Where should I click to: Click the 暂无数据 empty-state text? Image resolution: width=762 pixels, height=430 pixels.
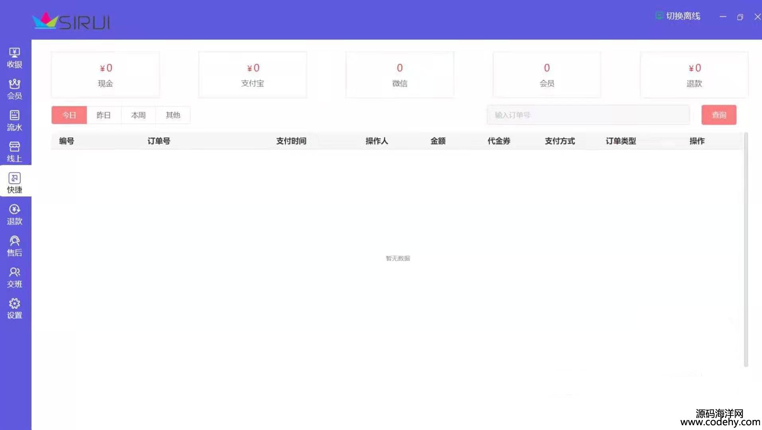[x=398, y=258]
